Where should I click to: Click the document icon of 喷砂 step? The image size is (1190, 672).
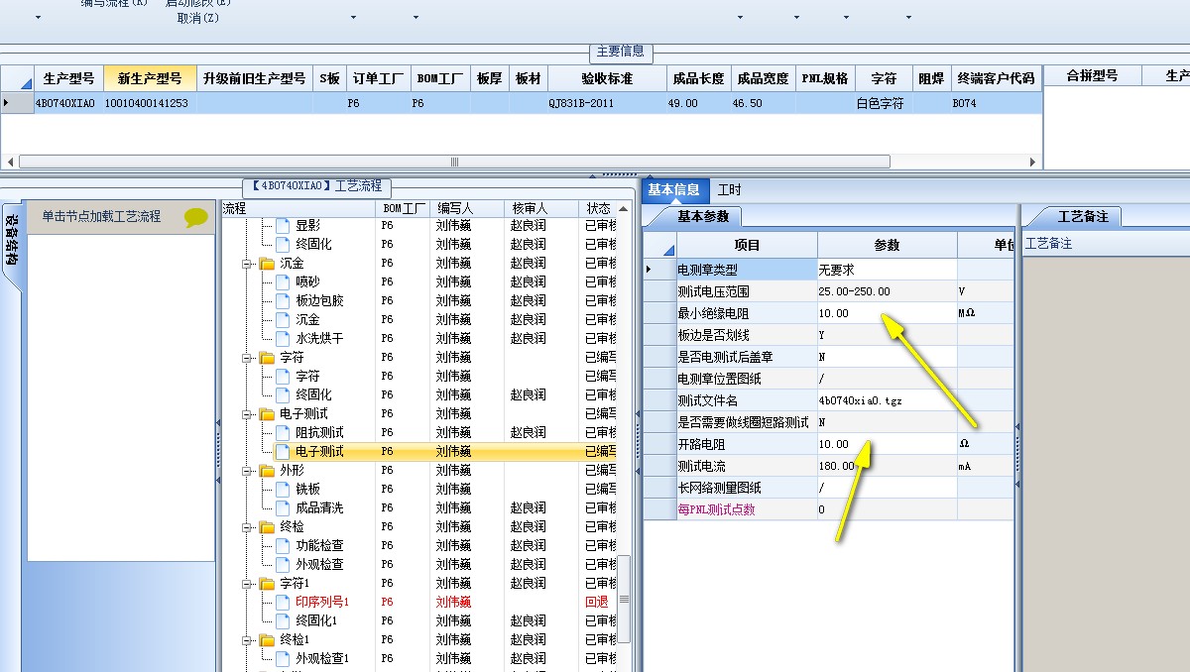click(x=283, y=282)
